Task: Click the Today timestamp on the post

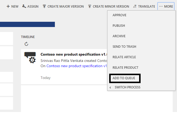Action: pos(45,78)
